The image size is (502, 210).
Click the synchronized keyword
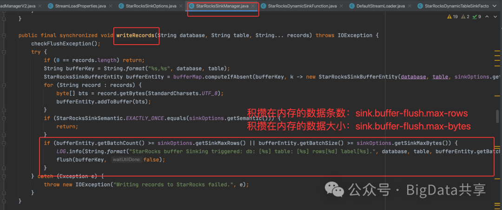tap(79, 35)
